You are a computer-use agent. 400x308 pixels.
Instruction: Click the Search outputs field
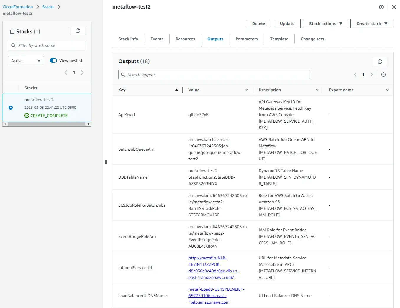[214, 75]
